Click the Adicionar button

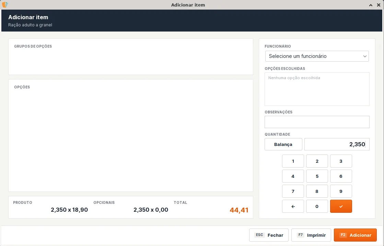pos(355,235)
